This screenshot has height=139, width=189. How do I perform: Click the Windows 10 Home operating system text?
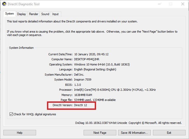[x=102, y=64]
